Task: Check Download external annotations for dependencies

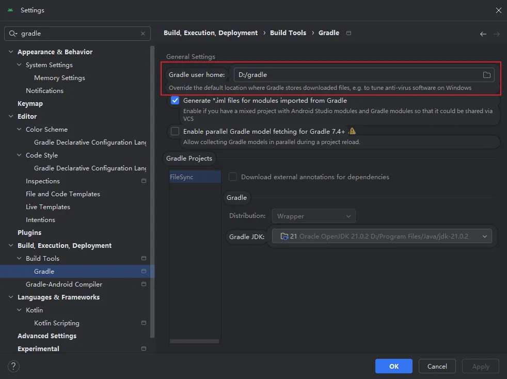Action: (x=233, y=177)
